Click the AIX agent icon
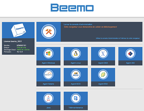 pos(130,53)
